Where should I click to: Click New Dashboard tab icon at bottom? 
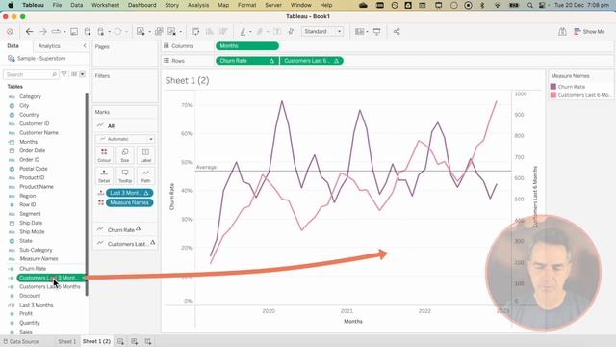pyautogui.click(x=135, y=341)
